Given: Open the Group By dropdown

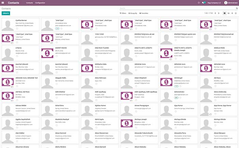Looking at the screenshot, I should pyautogui.click(x=133, y=13).
